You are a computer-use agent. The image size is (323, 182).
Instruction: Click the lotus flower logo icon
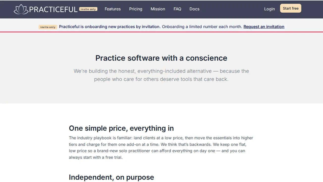pyautogui.click(x=21, y=9)
